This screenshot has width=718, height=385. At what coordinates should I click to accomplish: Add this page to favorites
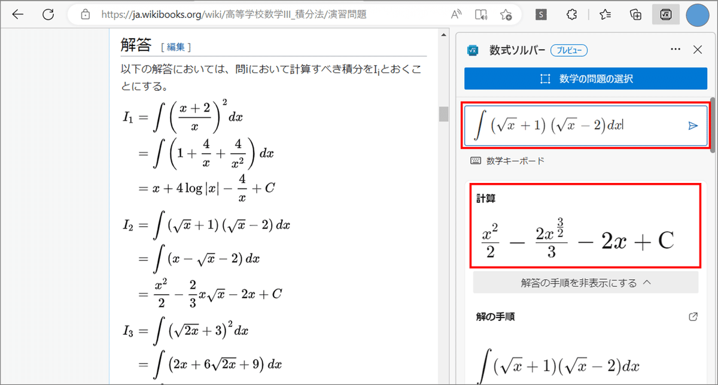tap(506, 15)
